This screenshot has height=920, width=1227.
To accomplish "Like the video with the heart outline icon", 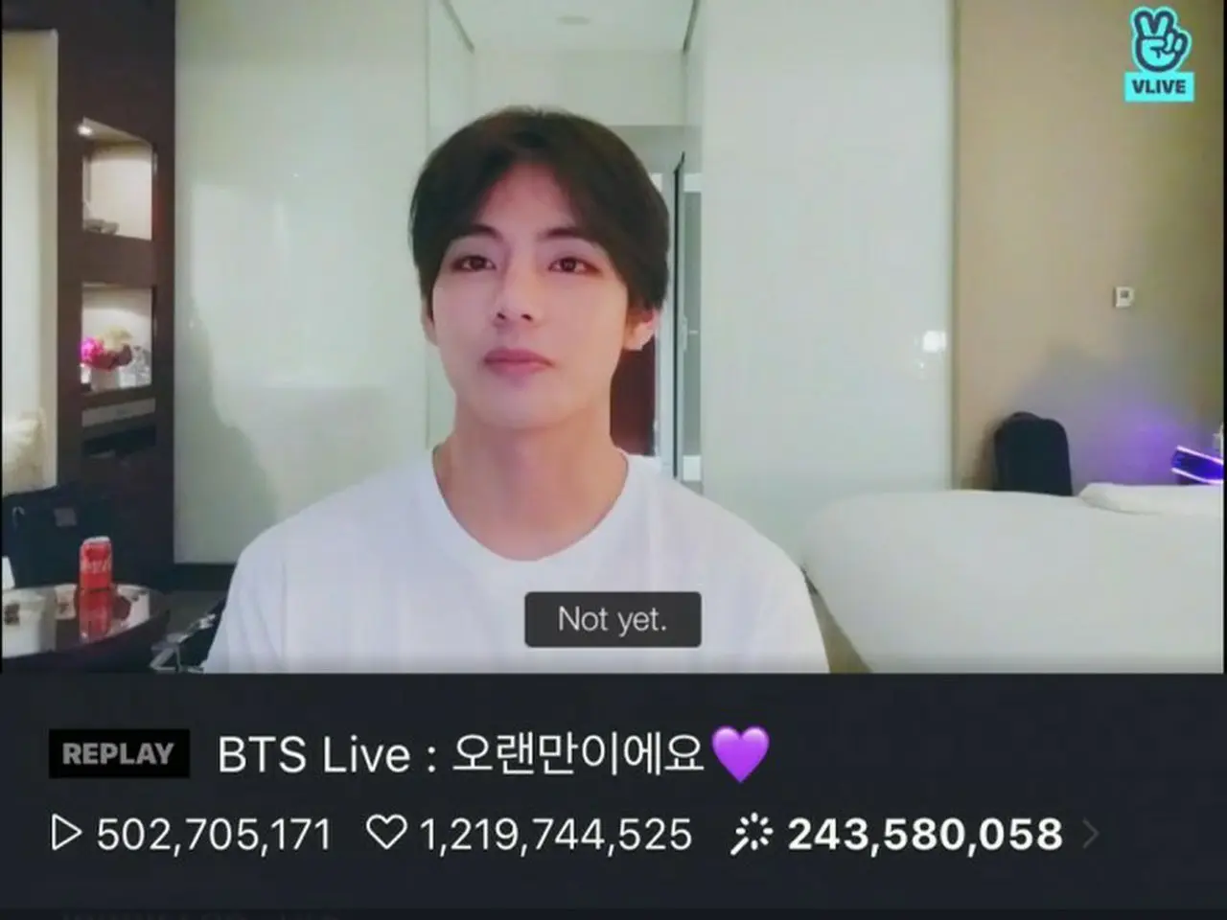I will tap(386, 834).
